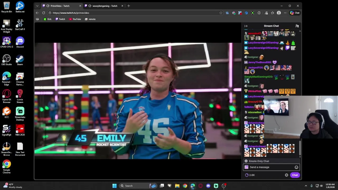Collapse the Stream Chat panel

point(246,26)
